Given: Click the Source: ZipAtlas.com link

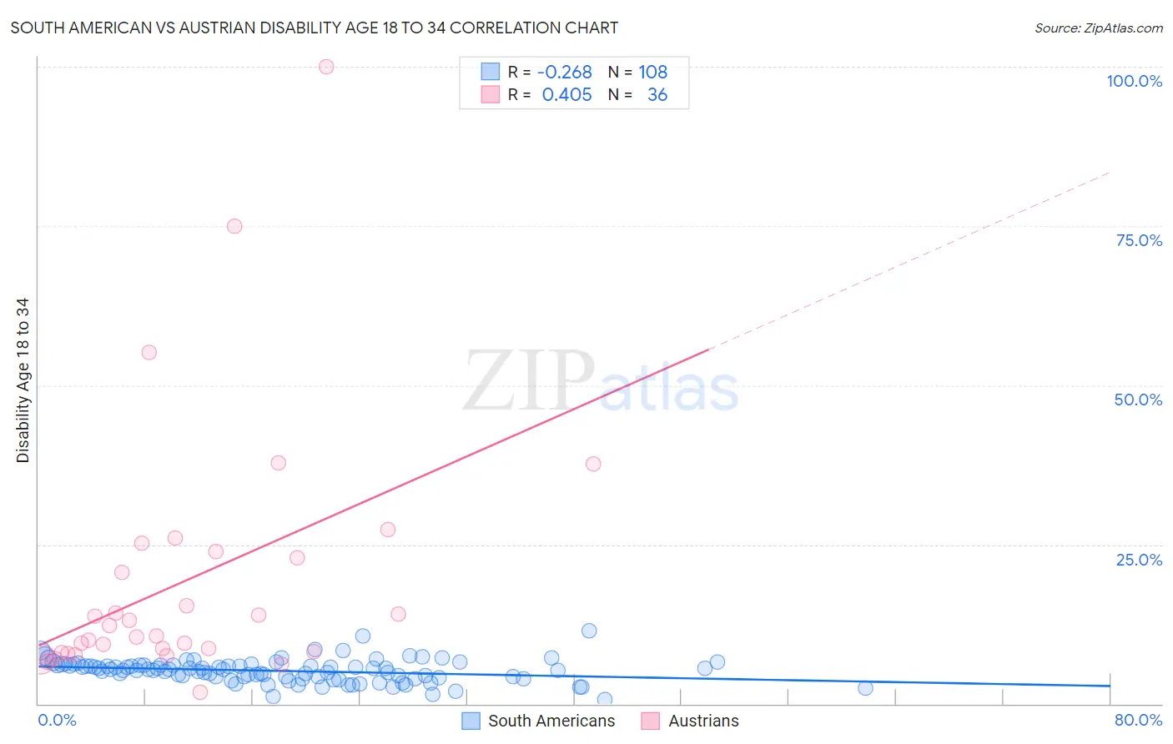Looking at the screenshot, I should click(x=1099, y=28).
